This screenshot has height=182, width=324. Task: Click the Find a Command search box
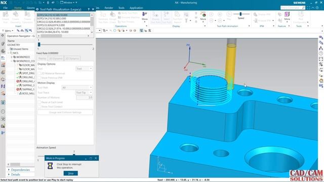tap(293, 8)
